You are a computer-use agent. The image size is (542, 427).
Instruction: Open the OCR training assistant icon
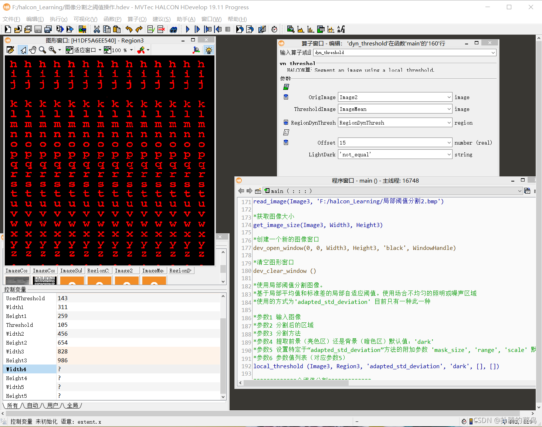tap(341, 29)
